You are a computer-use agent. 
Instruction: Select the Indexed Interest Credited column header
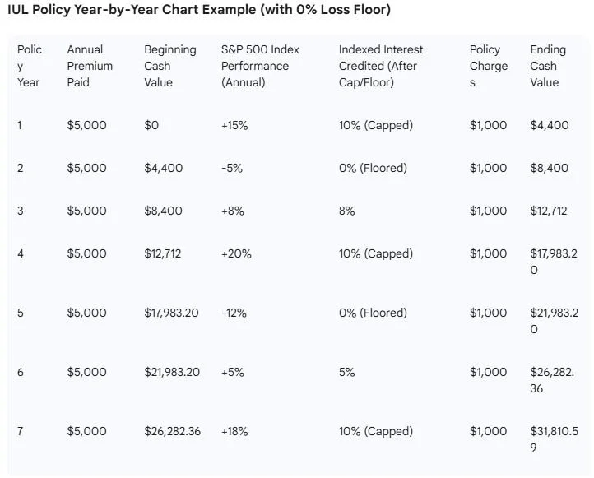381,66
